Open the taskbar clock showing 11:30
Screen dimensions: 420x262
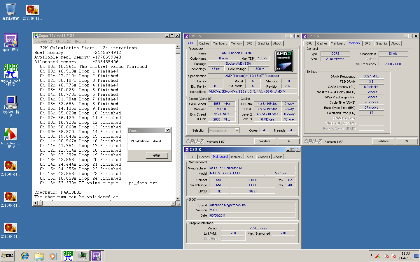tap(406, 256)
